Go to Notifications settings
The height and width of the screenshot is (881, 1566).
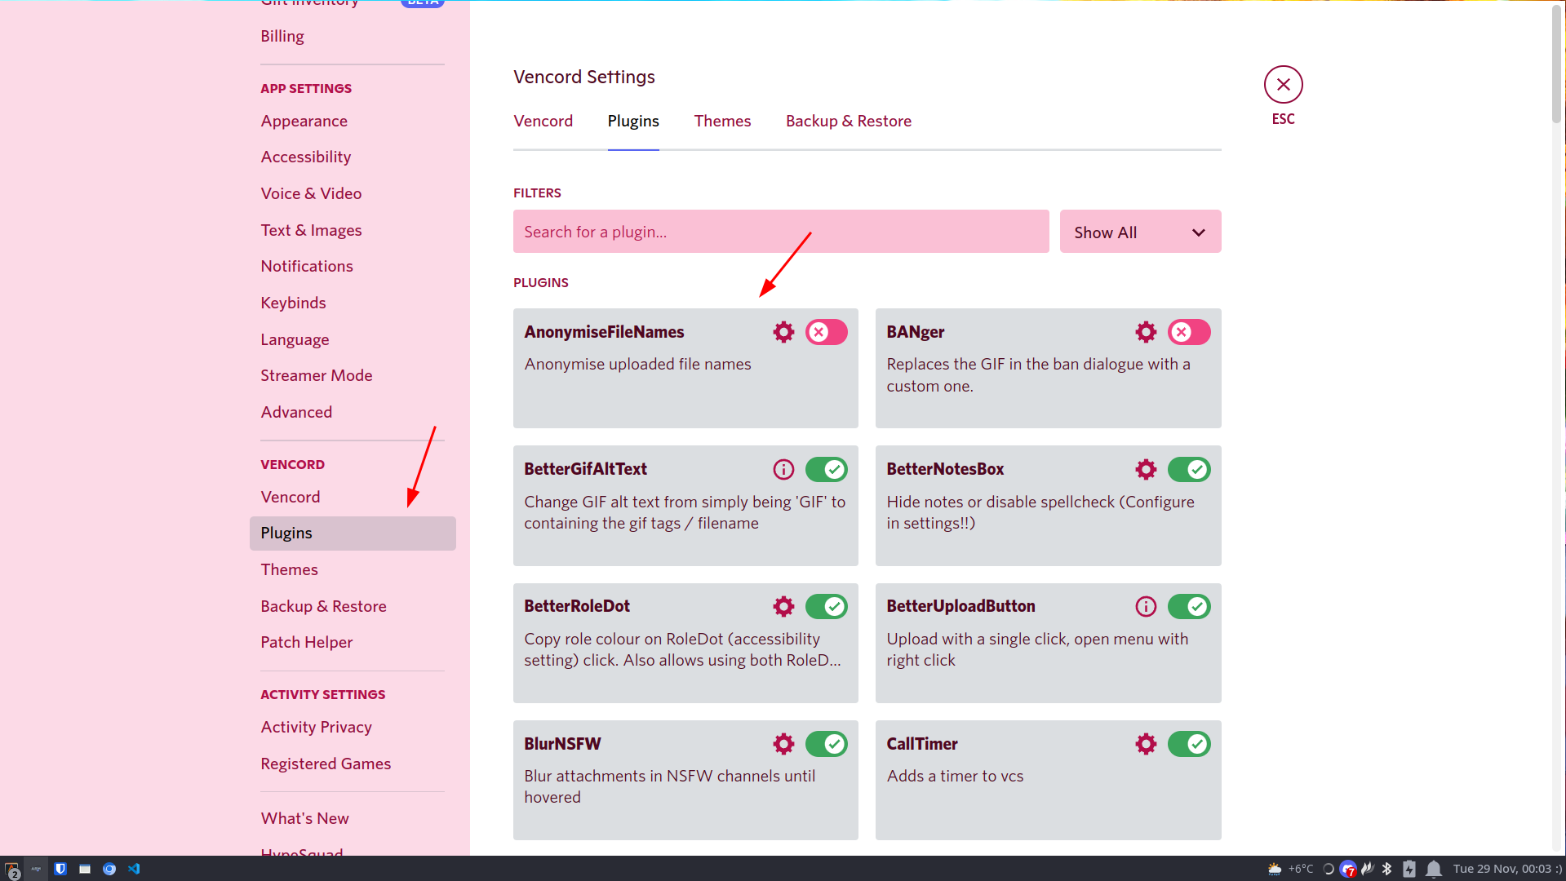[x=353, y=266]
